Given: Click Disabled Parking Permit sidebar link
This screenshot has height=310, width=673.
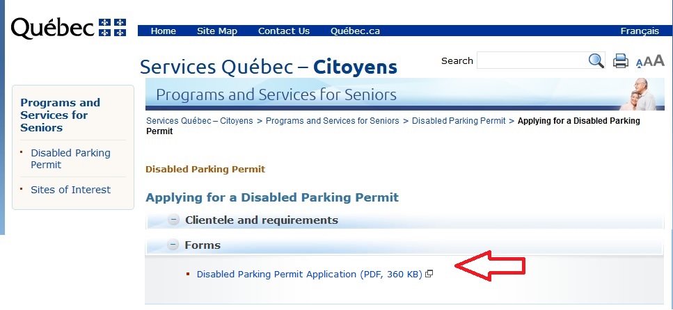Looking at the screenshot, I should (70, 158).
